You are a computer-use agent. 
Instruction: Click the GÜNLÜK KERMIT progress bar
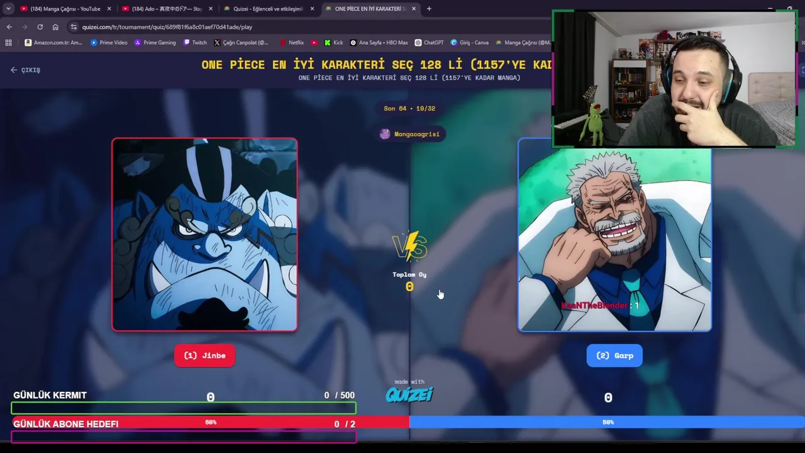pos(184,408)
